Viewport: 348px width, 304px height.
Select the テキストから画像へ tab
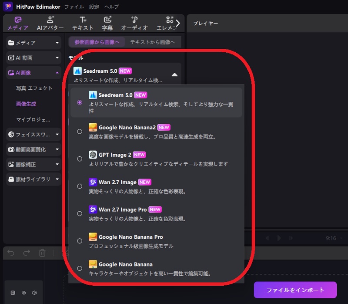[153, 42]
